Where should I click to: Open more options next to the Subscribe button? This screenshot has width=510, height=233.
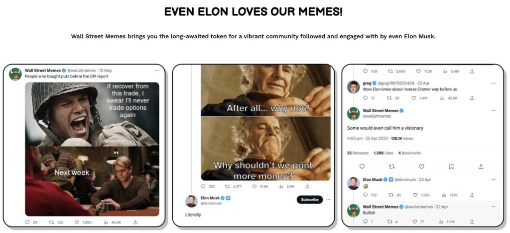coord(327,200)
